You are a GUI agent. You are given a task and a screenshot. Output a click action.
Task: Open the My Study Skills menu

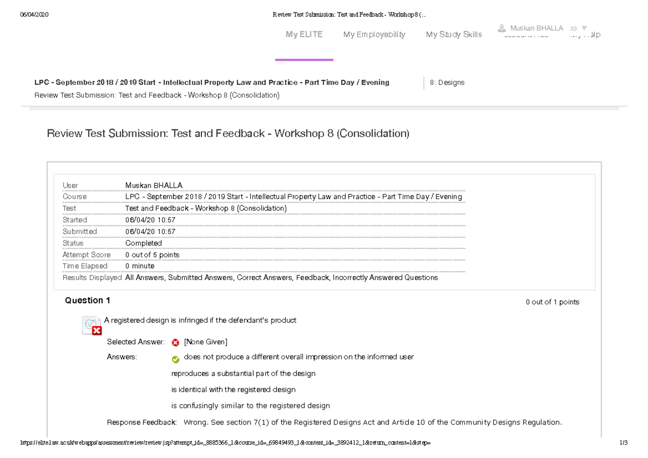[454, 34]
